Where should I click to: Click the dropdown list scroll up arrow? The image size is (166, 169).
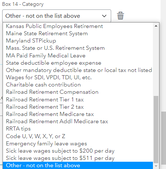pos(156,26)
